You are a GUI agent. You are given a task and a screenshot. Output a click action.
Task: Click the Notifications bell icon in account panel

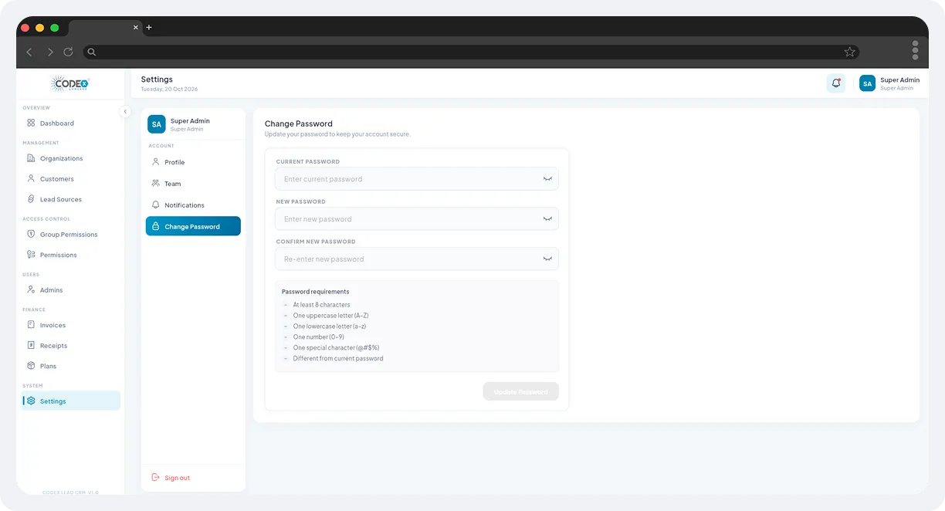(156, 205)
